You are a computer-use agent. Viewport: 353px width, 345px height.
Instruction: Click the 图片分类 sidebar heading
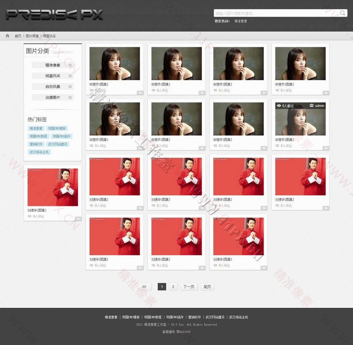coord(38,51)
